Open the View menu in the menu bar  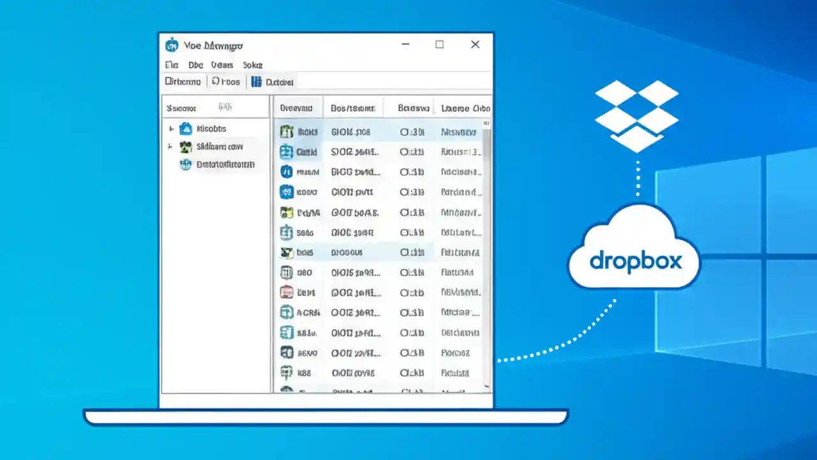(x=221, y=65)
